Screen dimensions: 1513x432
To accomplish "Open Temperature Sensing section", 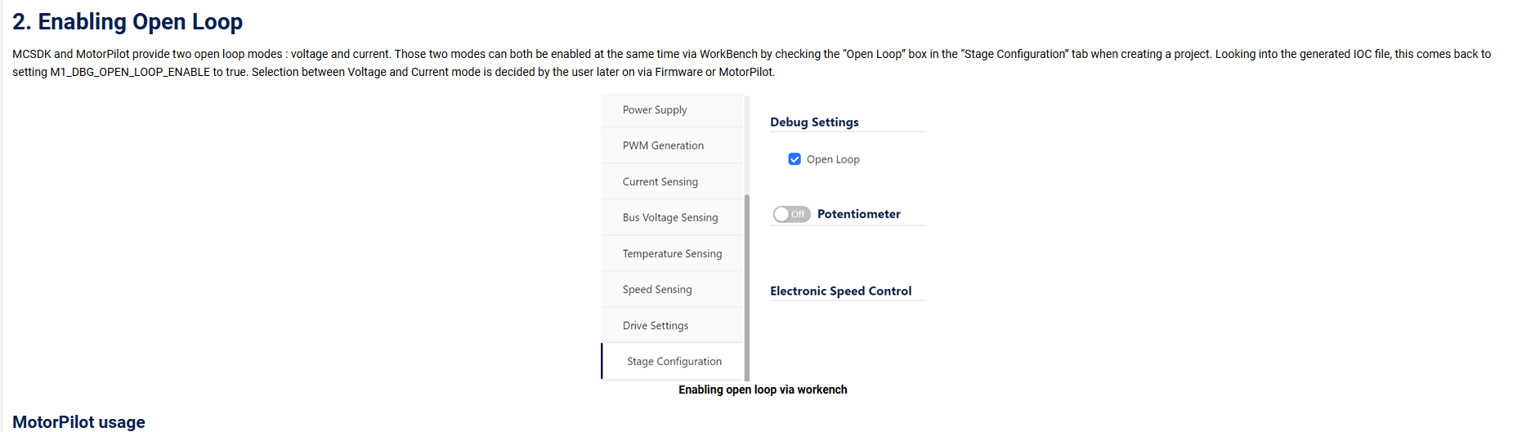I will click(x=672, y=254).
